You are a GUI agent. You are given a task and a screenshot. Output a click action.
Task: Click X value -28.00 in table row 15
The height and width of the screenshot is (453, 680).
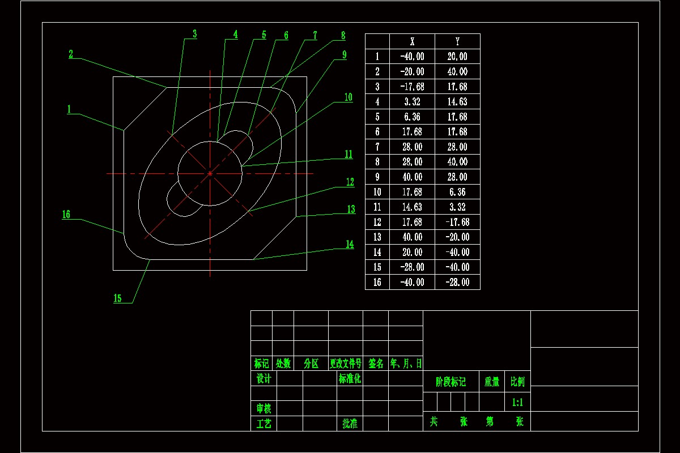412,267
